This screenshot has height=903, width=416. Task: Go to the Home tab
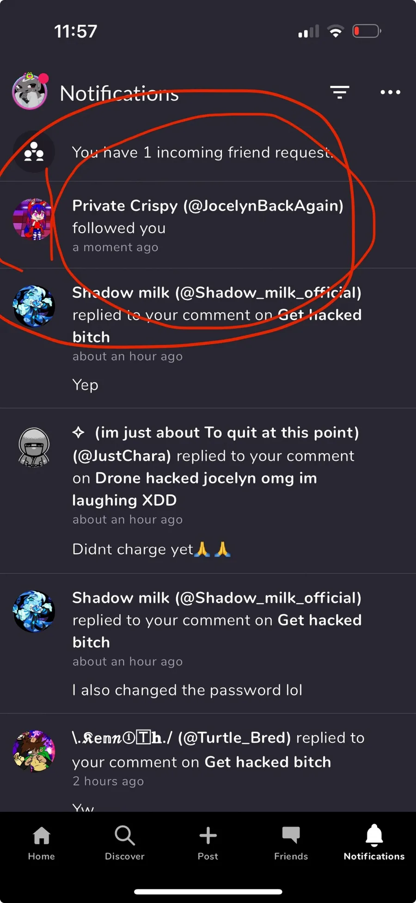[x=42, y=843]
